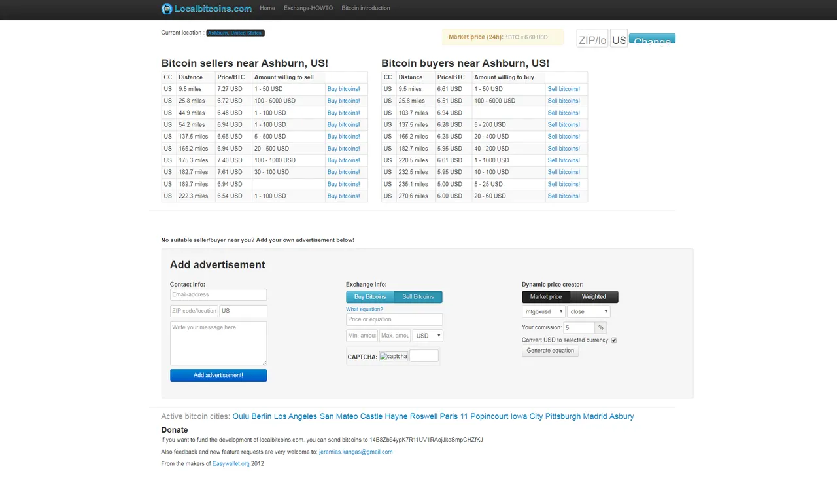Click the jeremias.kangas@gmail.com email link

356,452
